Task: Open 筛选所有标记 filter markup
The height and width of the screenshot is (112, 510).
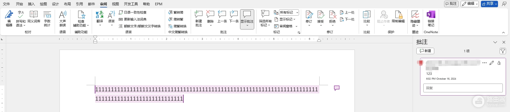Action: tap(265, 19)
